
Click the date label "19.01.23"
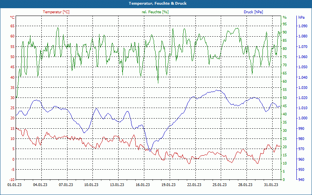click(x=168, y=184)
